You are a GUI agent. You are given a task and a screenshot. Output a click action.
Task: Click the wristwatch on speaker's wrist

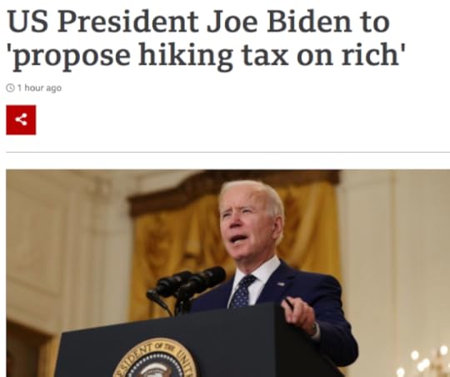coord(315,329)
